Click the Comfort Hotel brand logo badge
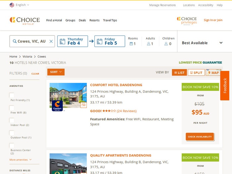Image resolution: width=232 pixels, height=174 pixels. pos(57,106)
